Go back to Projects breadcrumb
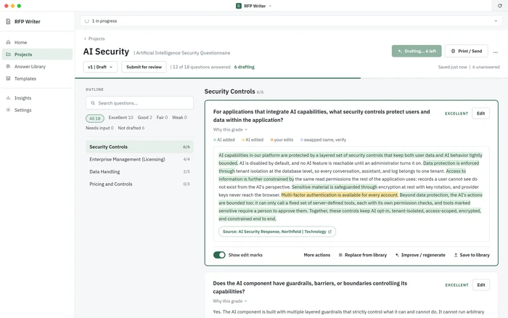508x318 pixels. click(x=94, y=38)
